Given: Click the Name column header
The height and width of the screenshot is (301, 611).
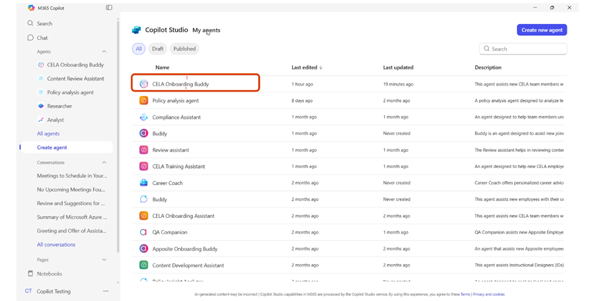Looking at the screenshot, I should pyautogui.click(x=162, y=67).
